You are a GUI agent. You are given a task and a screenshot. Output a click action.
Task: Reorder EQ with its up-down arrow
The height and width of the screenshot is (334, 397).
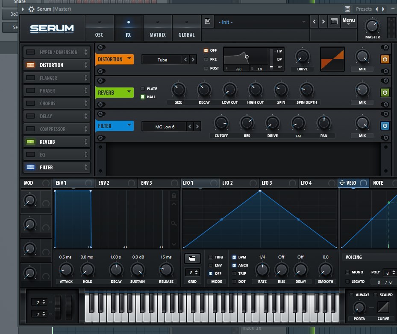(x=86, y=154)
